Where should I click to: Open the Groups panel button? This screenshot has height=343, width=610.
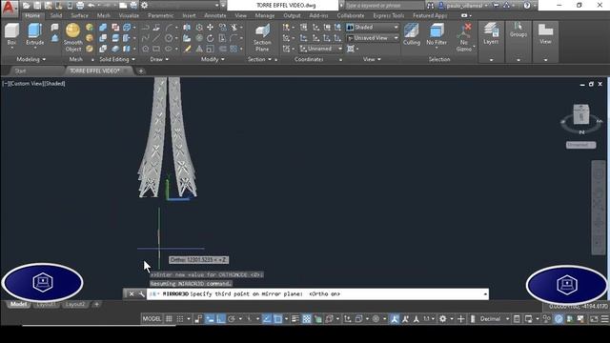pyautogui.click(x=518, y=30)
